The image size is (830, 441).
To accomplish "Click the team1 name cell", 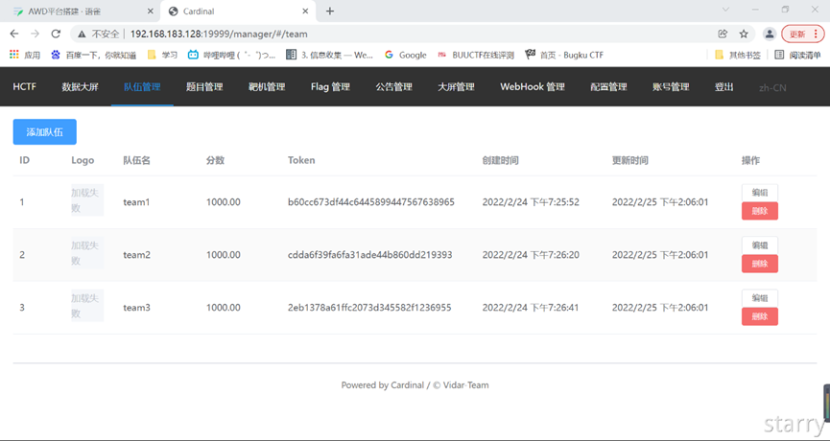I will point(136,202).
